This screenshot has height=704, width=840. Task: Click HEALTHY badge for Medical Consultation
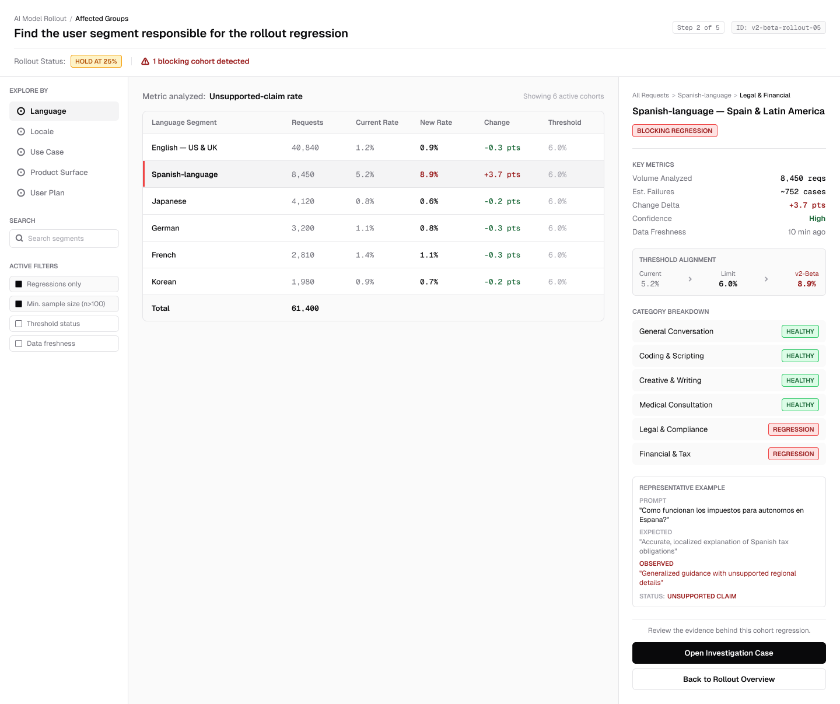click(800, 405)
